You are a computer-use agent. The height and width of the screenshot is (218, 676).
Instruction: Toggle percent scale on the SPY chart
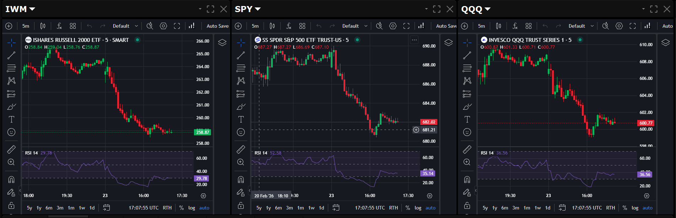point(408,208)
